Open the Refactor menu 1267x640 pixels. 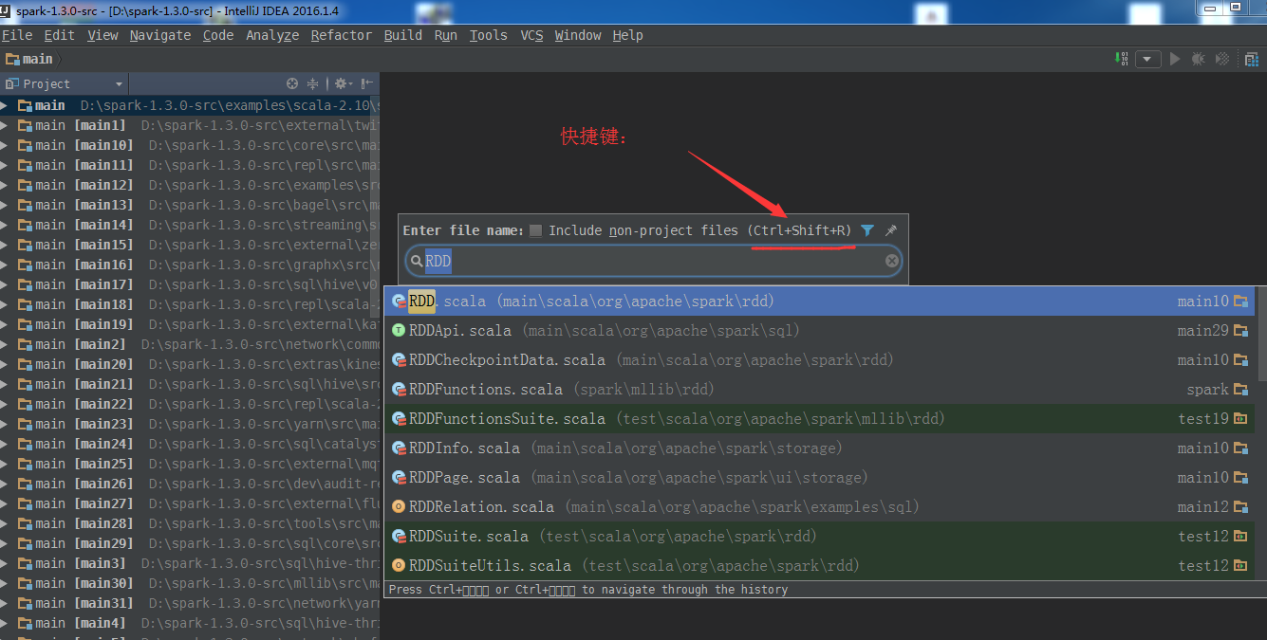pos(342,35)
